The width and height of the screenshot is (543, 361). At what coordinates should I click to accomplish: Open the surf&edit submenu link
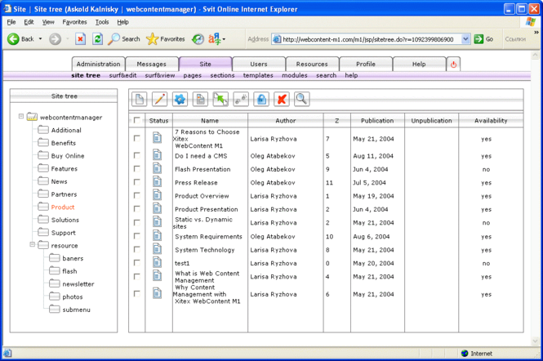pos(122,75)
